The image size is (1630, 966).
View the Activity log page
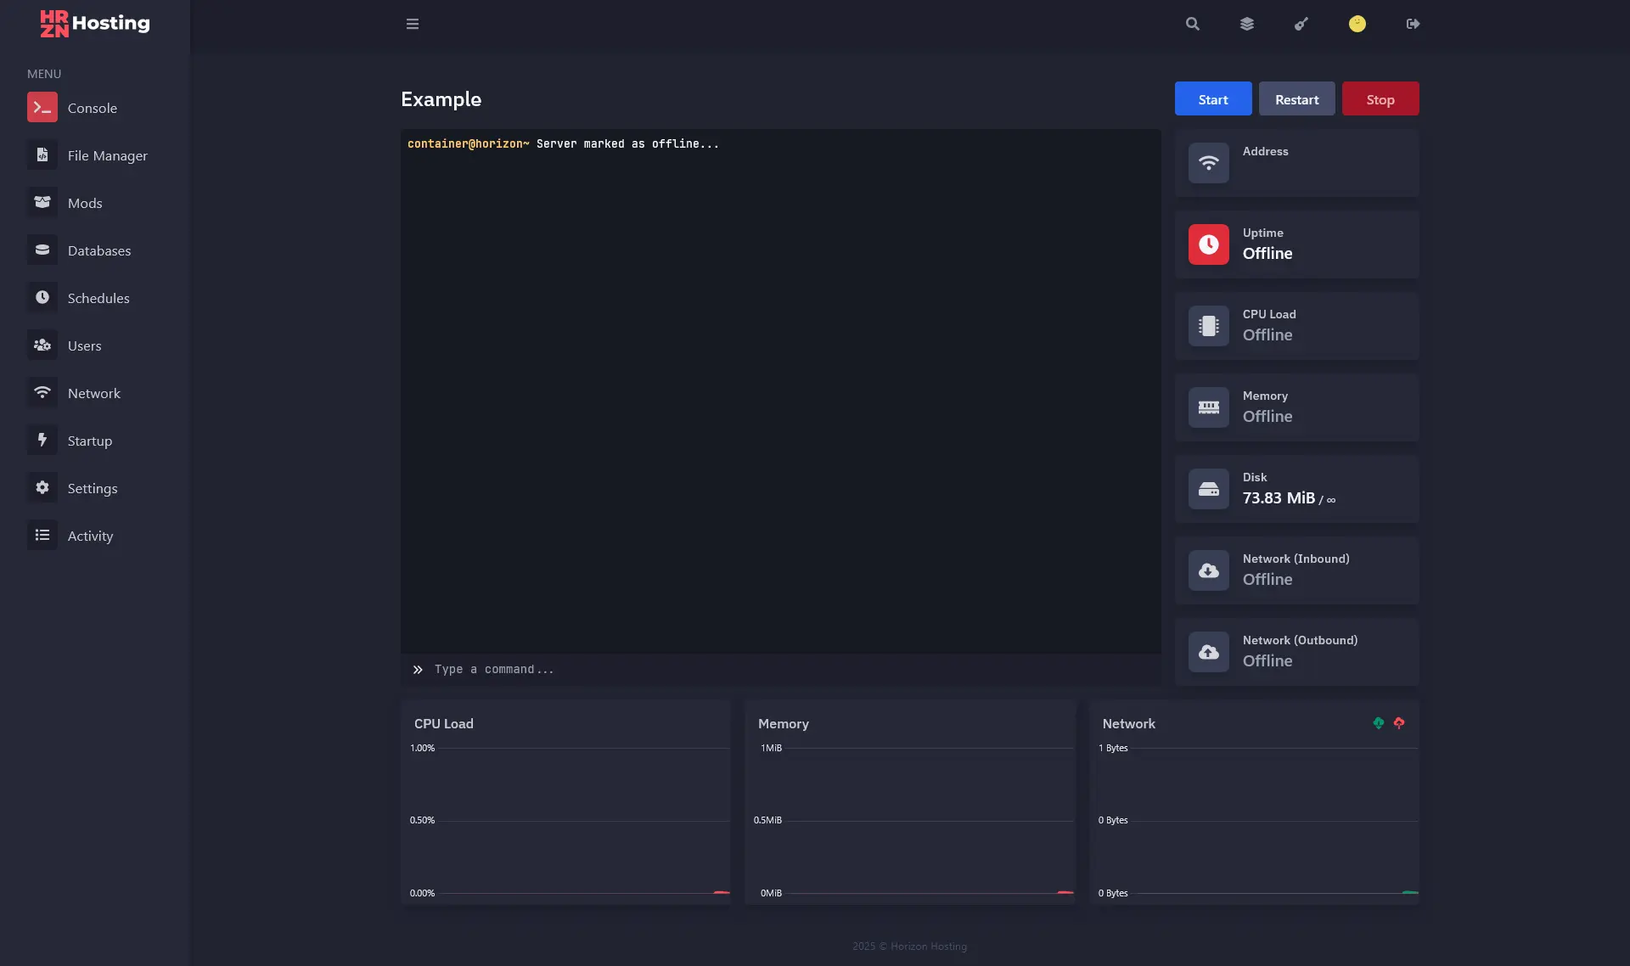click(x=90, y=536)
